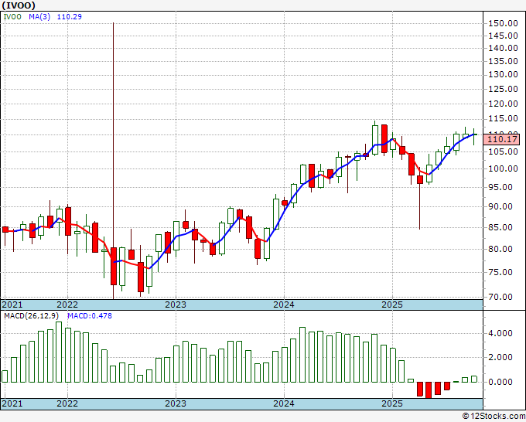
Task: Select the 125.00 price axis label
Action: click(503, 89)
